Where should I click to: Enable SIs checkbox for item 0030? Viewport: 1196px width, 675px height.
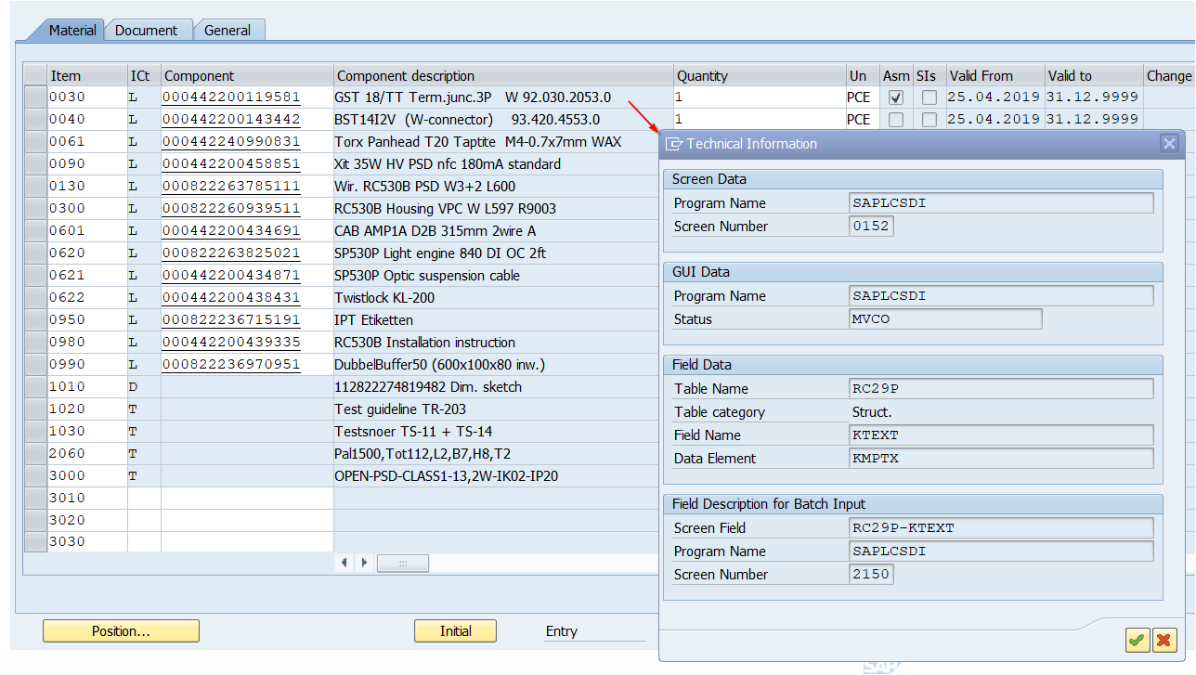tap(929, 97)
